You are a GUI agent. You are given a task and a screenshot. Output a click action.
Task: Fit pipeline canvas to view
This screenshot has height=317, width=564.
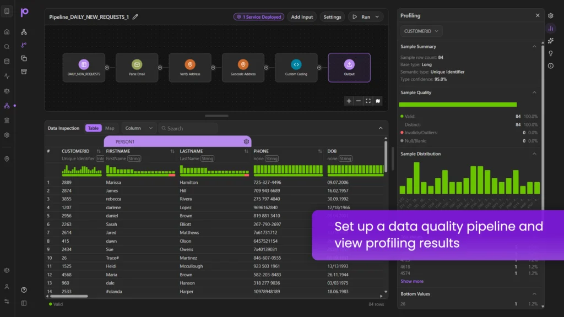(x=368, y=101)
